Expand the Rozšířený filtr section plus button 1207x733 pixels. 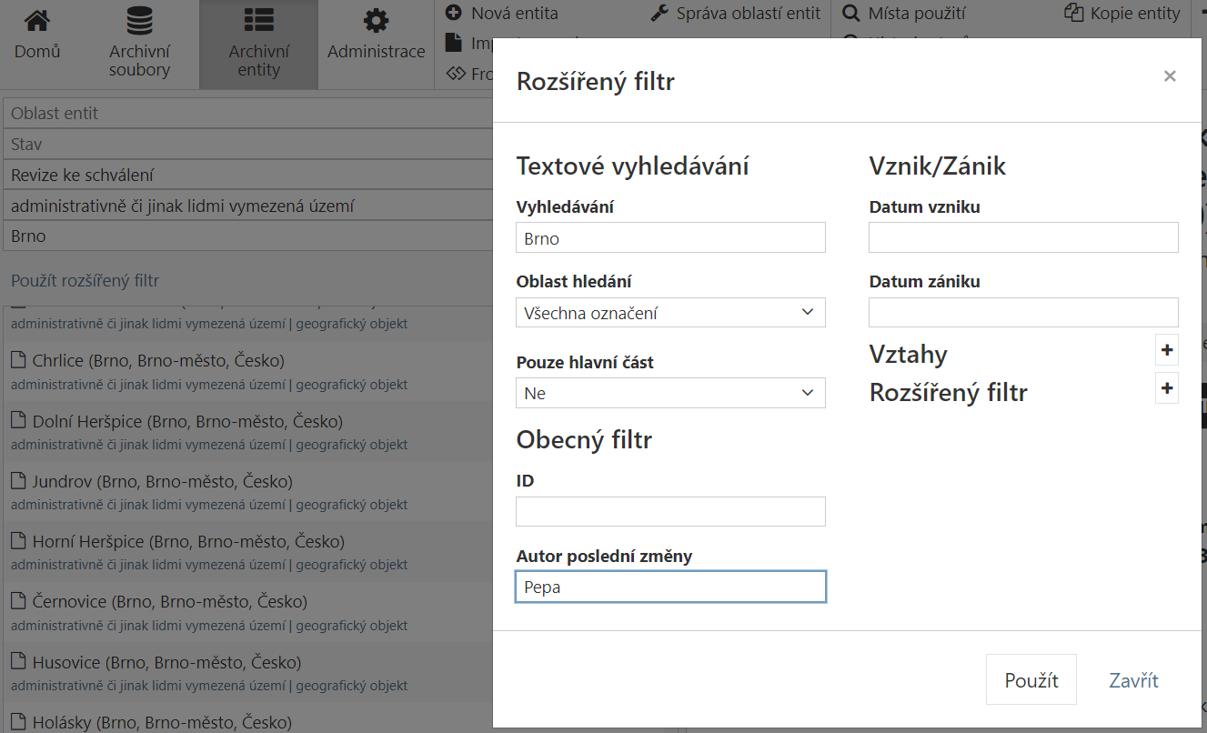(1166, 388)
